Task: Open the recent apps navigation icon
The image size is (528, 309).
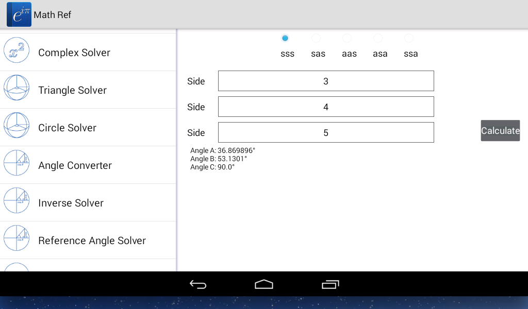Action: pos(330,284)
